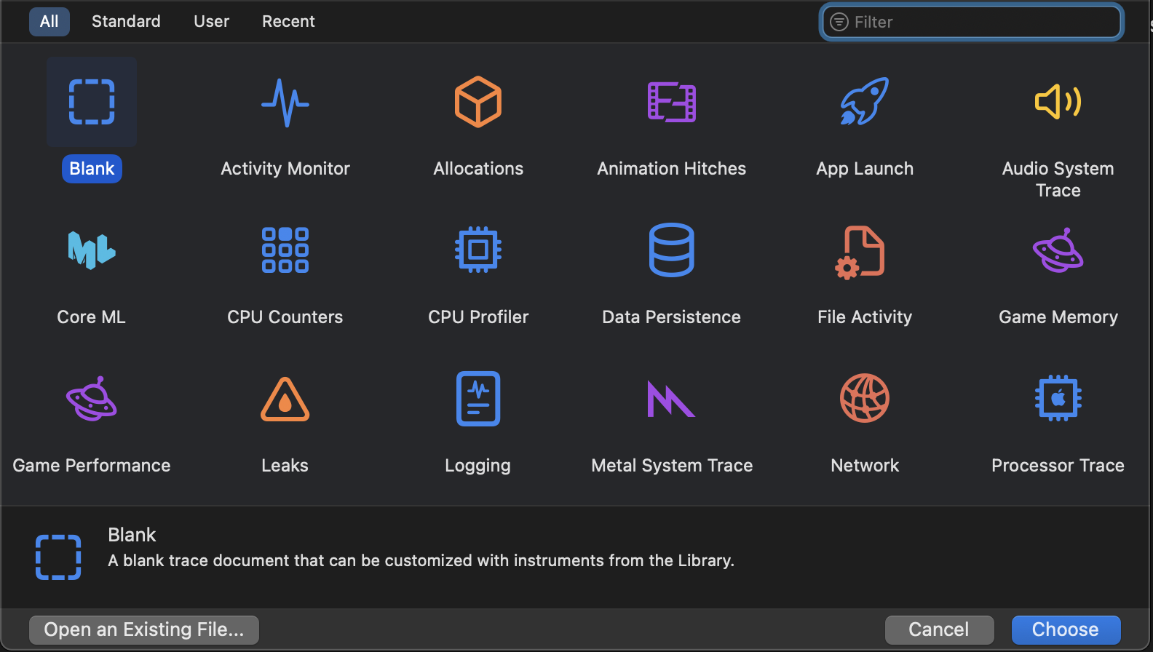Screen dimensions: 1153x652
Task: Select the Processor Trace chip icon
Action: click(1058, 399)
